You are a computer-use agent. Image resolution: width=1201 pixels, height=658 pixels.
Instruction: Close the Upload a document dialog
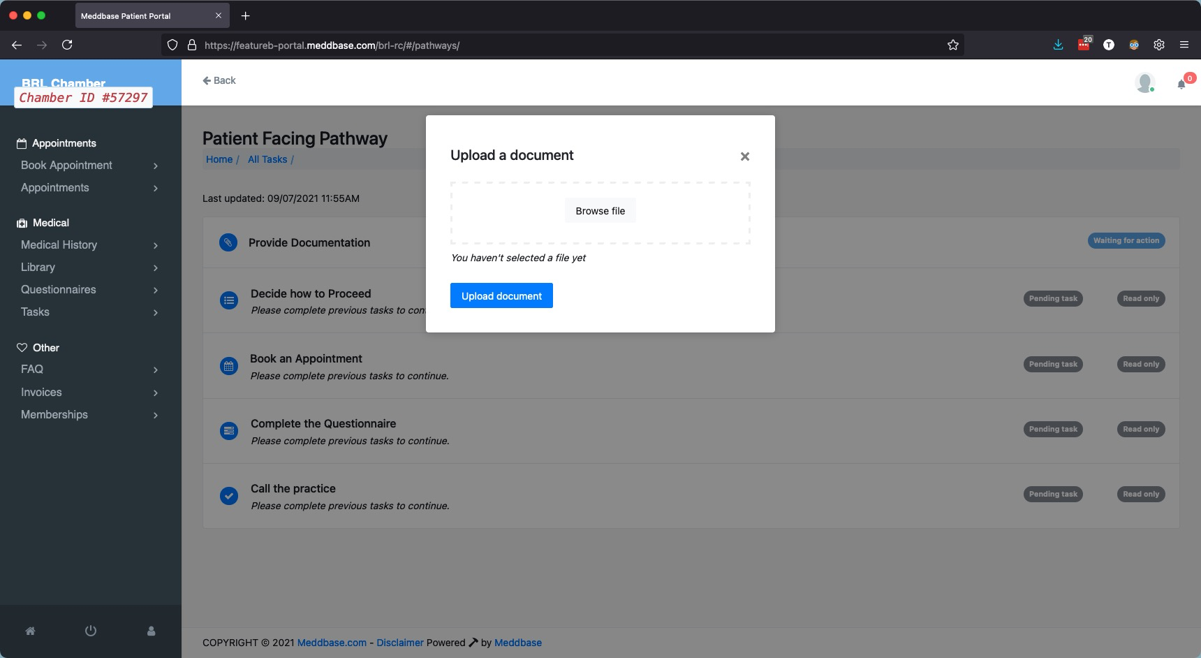(x=744, y=156)
